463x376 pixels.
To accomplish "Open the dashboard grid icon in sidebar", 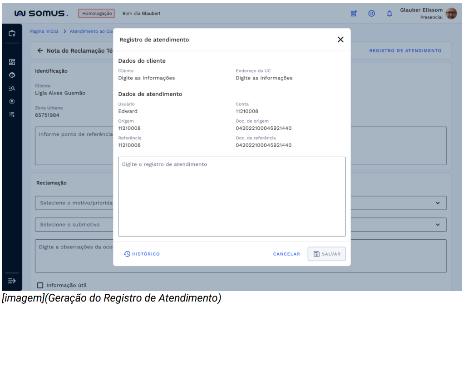I will [x=12, y=62].
